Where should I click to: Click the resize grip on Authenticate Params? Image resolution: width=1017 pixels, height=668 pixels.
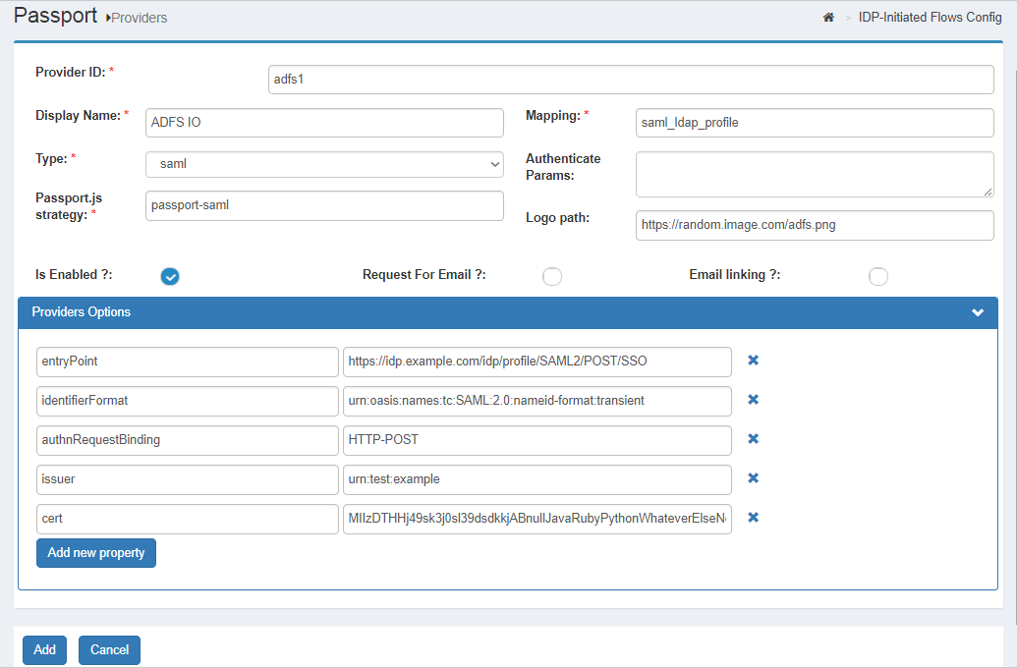988,192
